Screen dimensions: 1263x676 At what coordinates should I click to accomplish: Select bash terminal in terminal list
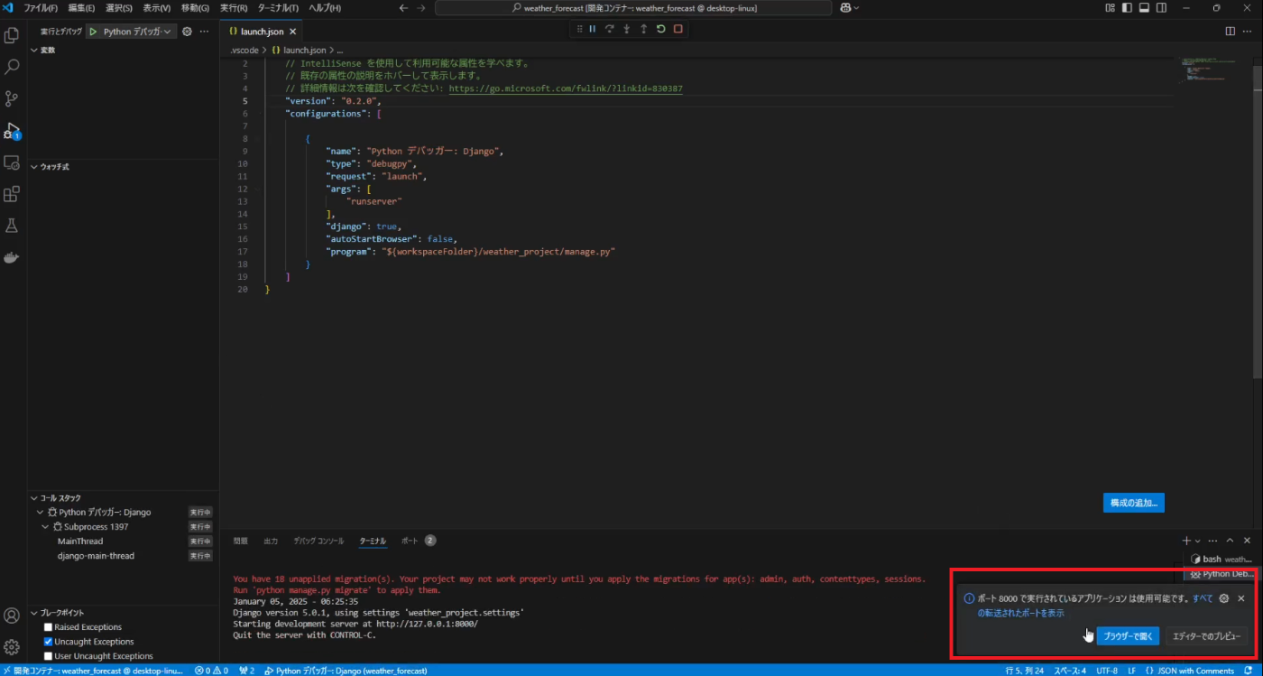click(1220, 560)
